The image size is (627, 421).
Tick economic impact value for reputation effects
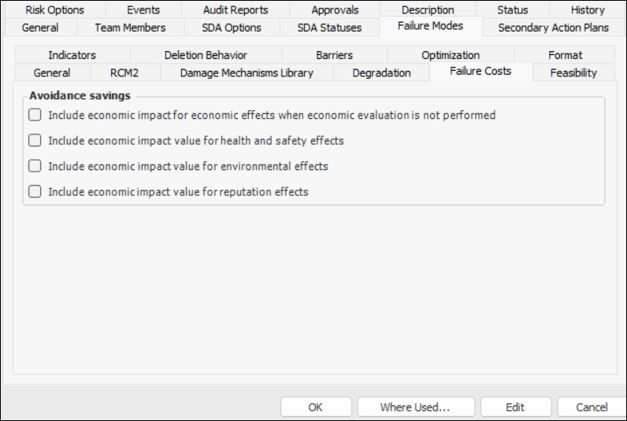coord(35,191)
